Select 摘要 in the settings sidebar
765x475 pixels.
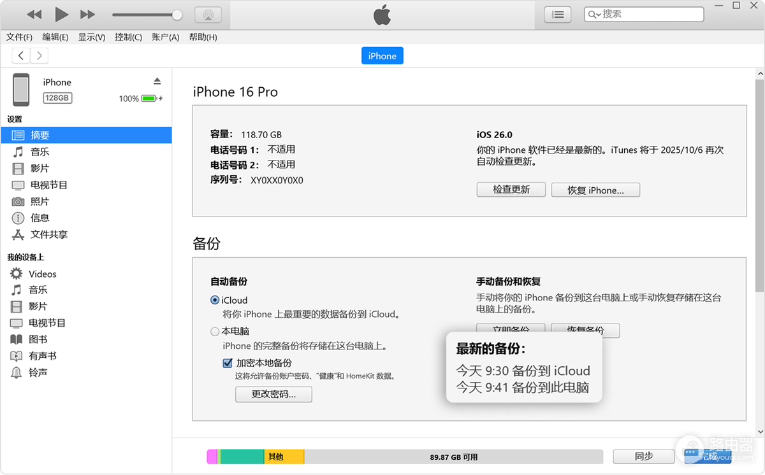click(x=86, y=135)
